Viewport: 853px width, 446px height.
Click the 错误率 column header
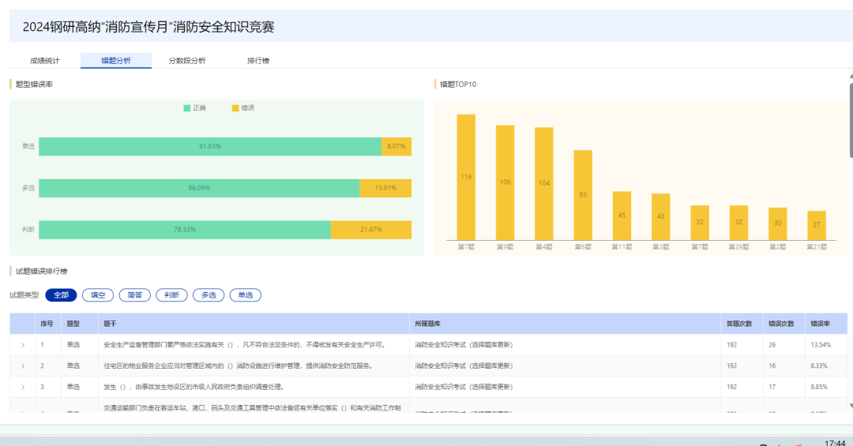point(820,324)
